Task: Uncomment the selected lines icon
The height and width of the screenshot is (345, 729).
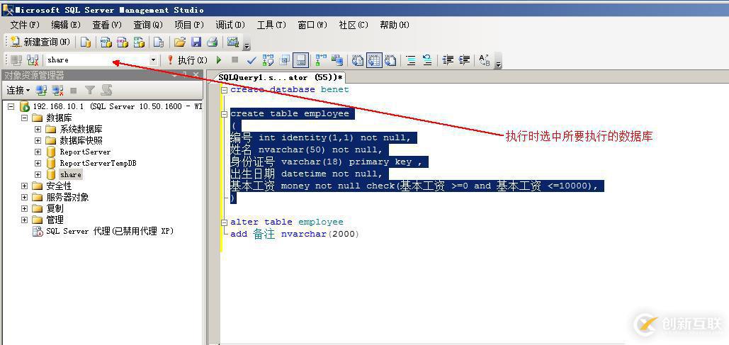Action: click(427, 60)
